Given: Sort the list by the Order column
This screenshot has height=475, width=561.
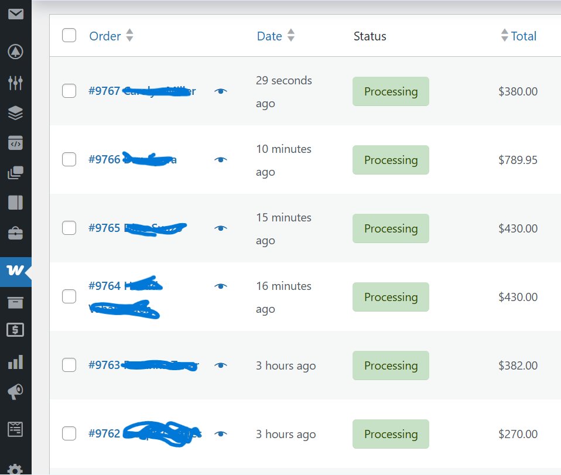Looking at the screenshot, I should [x=105, y=36].
